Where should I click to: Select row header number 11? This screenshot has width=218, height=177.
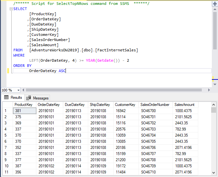(x=8, y=172)
